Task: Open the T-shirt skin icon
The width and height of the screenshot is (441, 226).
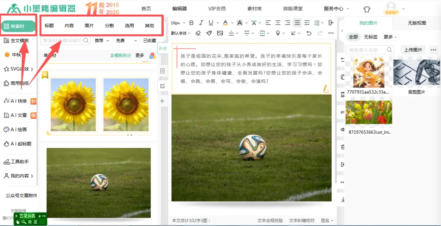Action: point(367,9)
